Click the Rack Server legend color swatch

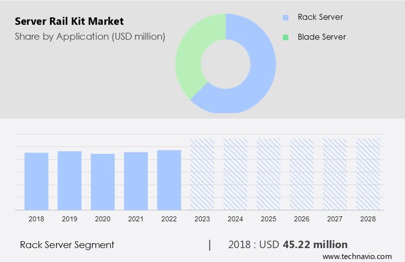coord(285,17)
